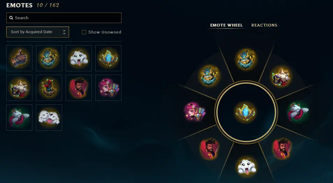
Task: Choose the two hugging poros emote
Action: click(x=49, y=117)
